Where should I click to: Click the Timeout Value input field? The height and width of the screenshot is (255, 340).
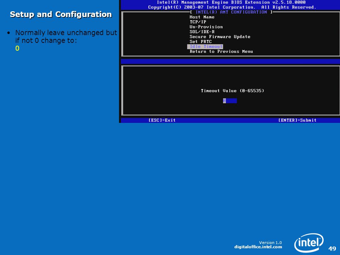(230, 101)
